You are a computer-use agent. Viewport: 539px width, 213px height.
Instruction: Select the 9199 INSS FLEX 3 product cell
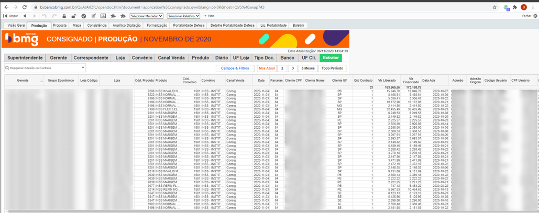coord(168,109)
